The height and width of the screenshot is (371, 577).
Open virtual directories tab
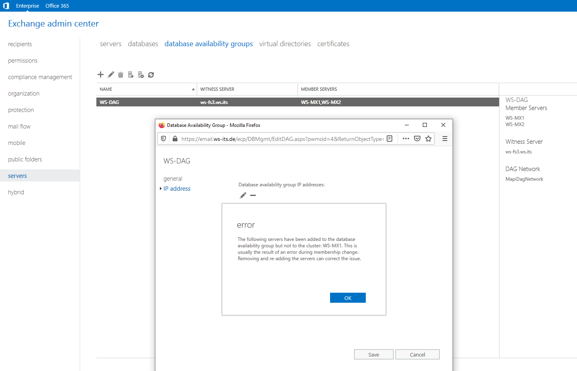coord(285,44)
